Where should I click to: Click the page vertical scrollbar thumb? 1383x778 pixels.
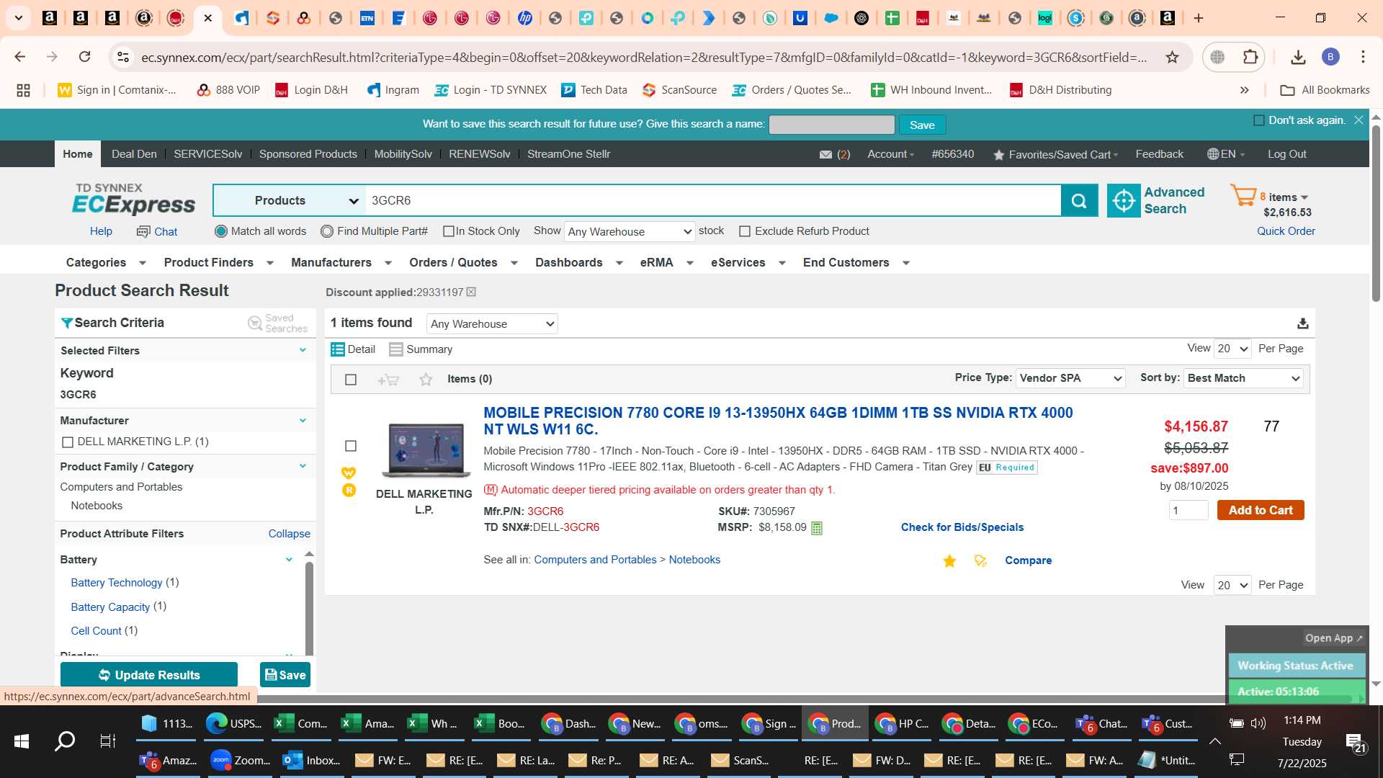point(1376,213)
